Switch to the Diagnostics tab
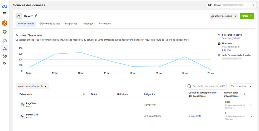 [x=71, y=24]
